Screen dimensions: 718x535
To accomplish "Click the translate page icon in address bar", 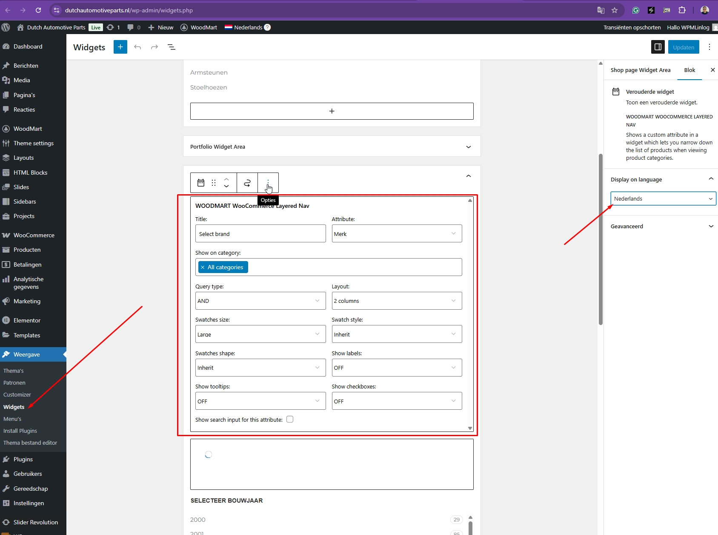I will pos(601,10).
